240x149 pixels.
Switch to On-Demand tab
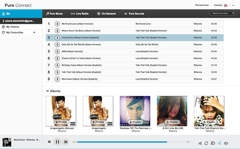click(106, 14)
